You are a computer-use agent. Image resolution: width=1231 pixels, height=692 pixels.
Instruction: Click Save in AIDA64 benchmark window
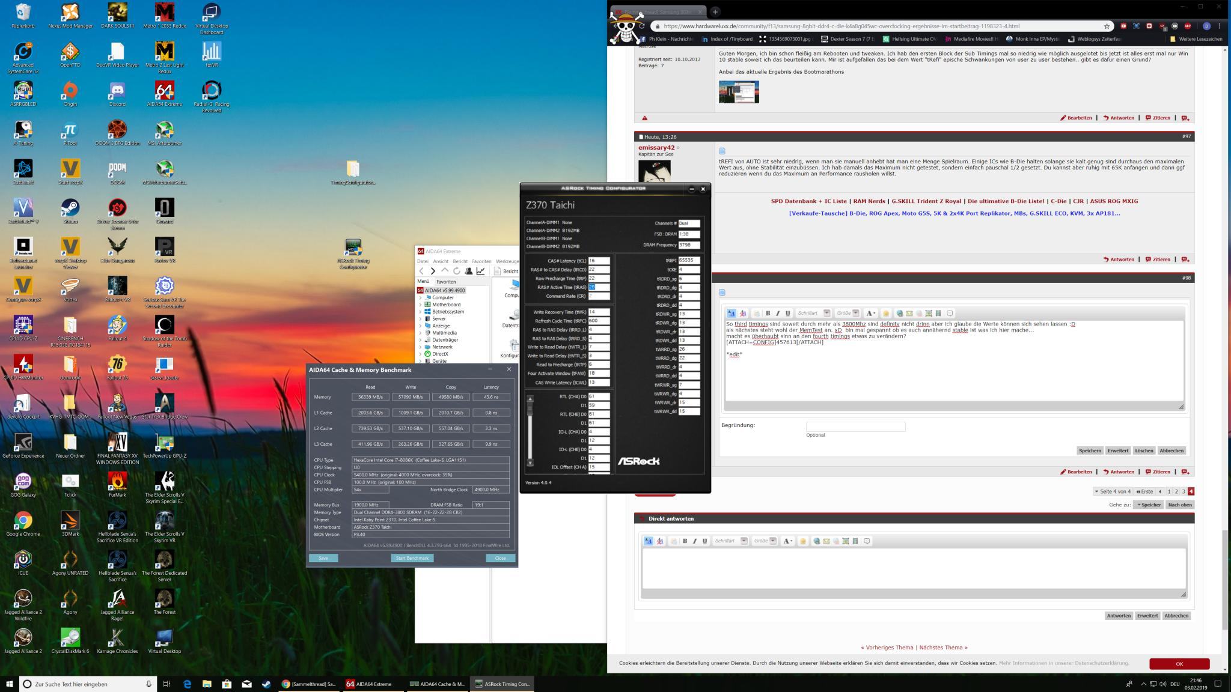coord(323,558)
